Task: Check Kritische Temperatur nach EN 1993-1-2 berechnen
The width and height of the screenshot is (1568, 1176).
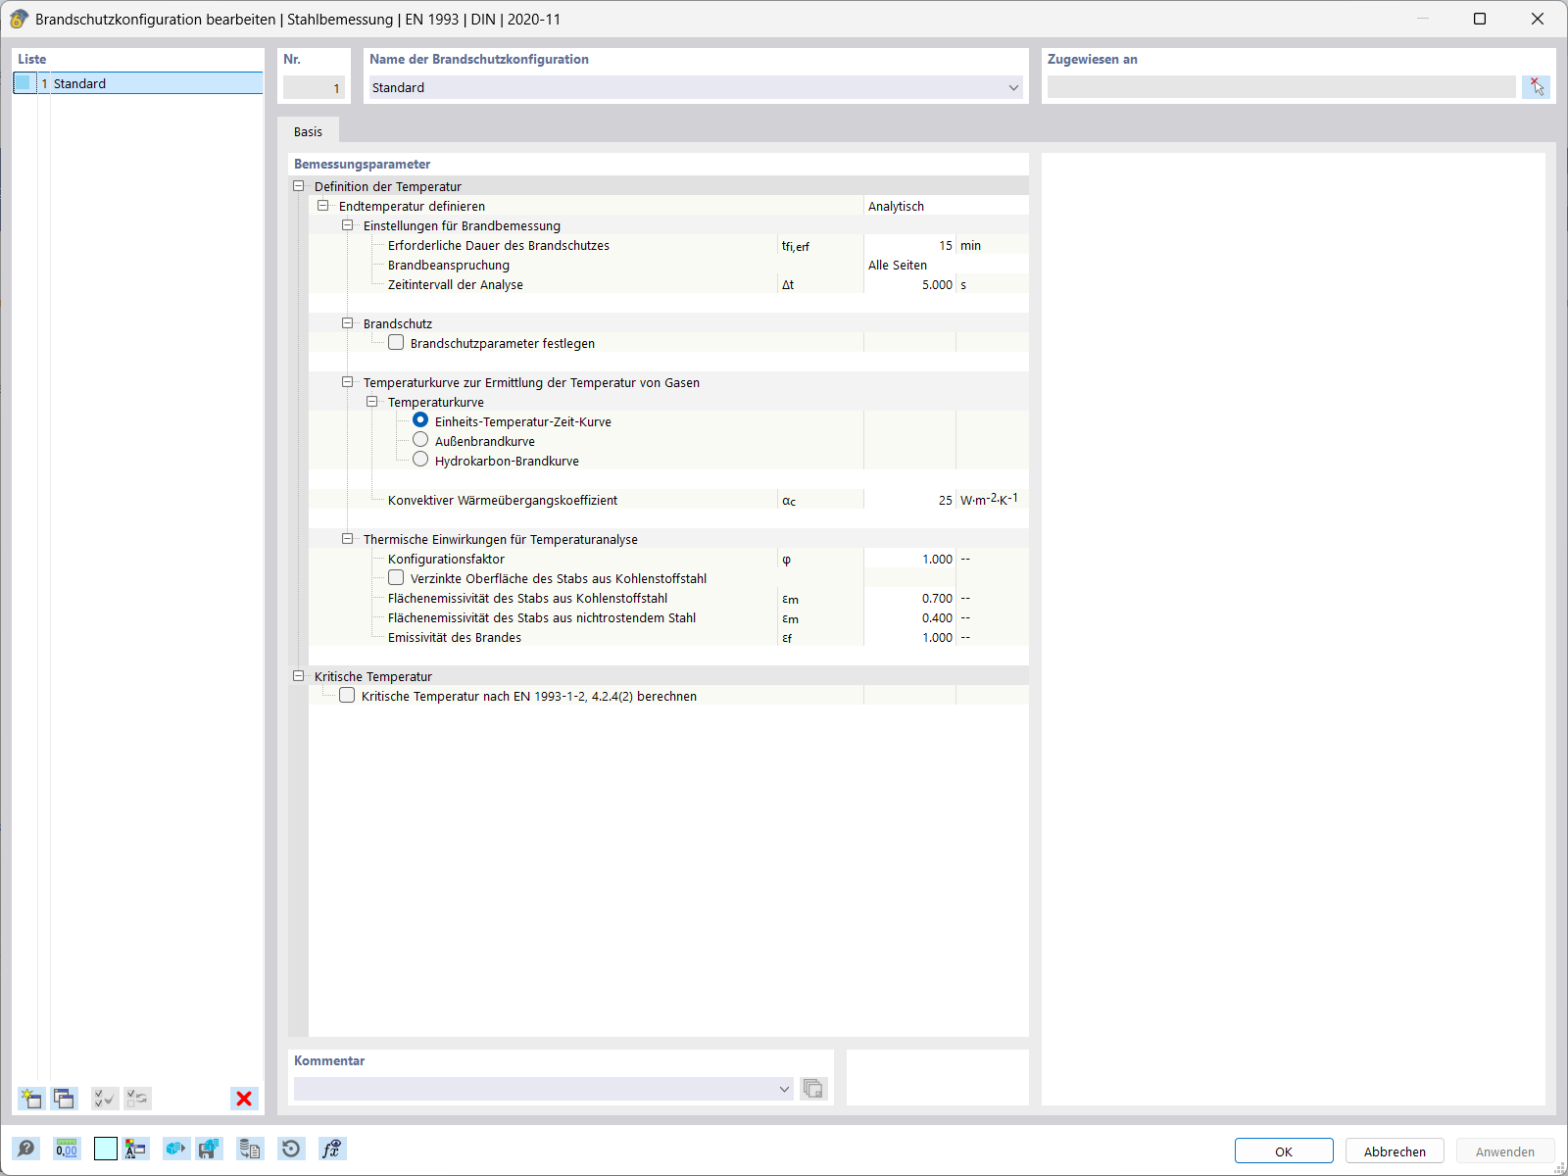Action: tap(347, 695)
